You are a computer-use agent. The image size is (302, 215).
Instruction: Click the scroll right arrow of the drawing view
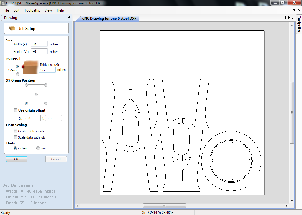[287, 206]
